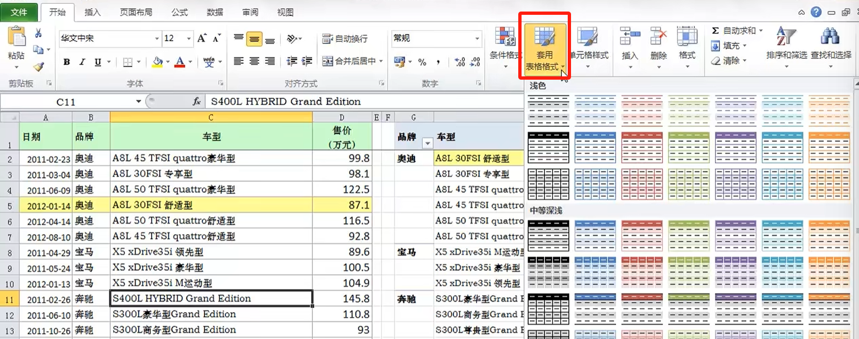Open 排序和筛选 sort and filter
The height and width of the screenshot is (339, 859).
click(786, 47)
